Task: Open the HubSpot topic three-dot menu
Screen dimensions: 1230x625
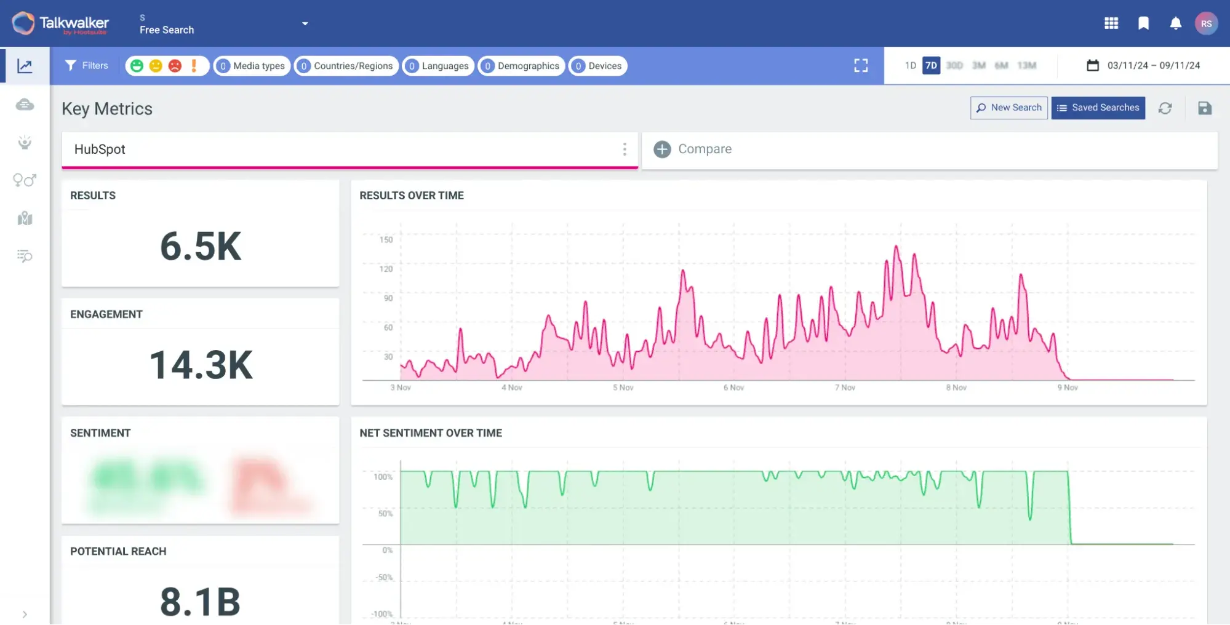Action: tap(625, 149)
